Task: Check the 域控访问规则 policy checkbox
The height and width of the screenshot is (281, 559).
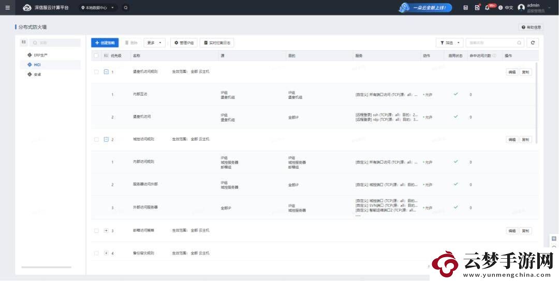Action: click(96, 139)
